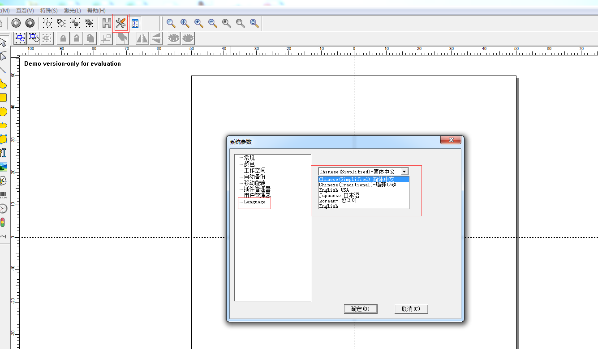The height and width of the screenshot is (349, 598).
Task: Select the Language tree item
Action: pyautogui.click(x=254, y=202)
